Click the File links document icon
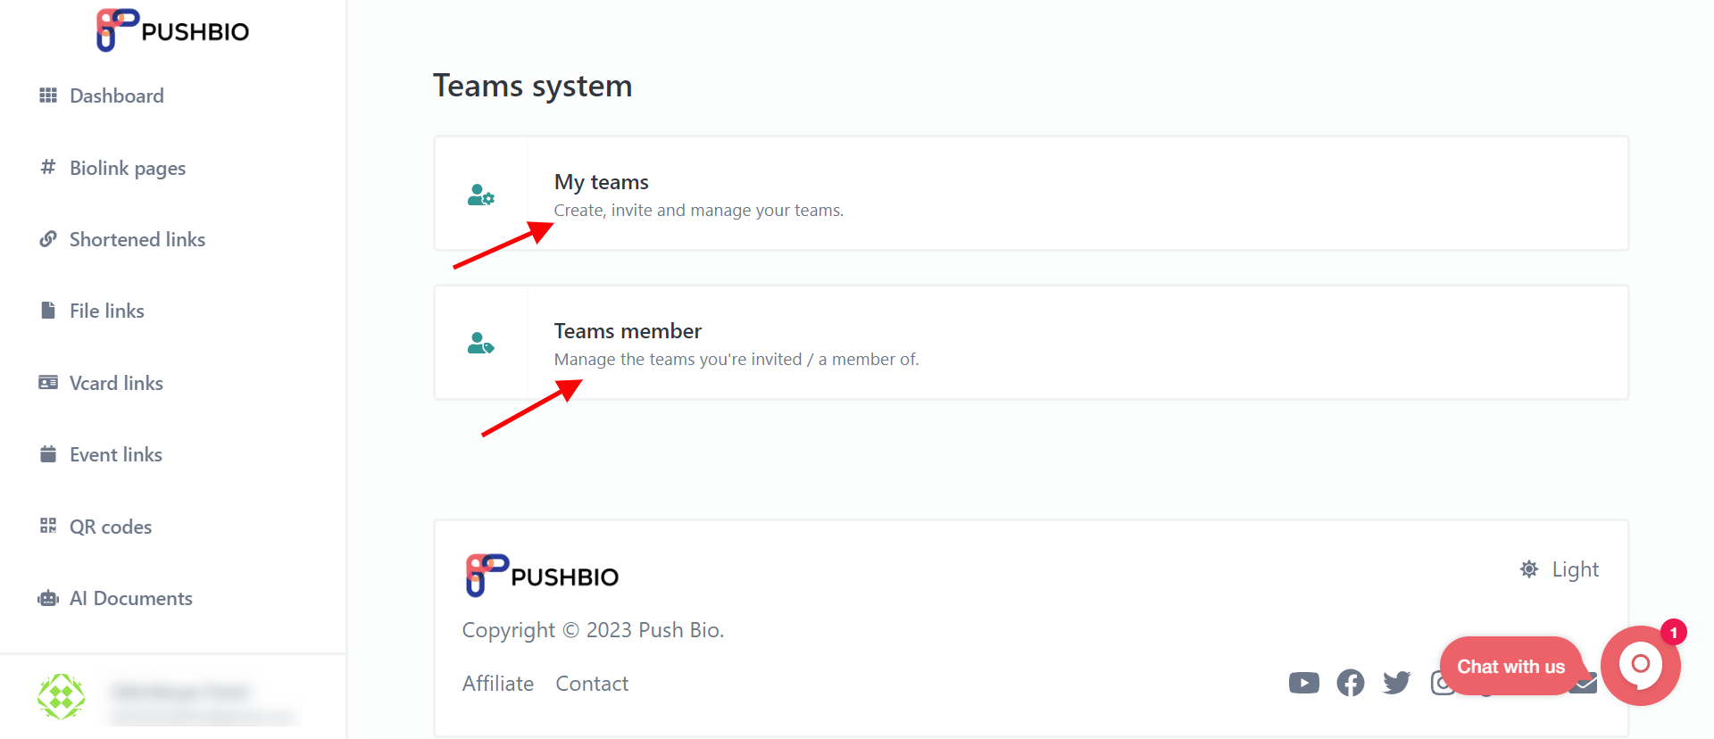Screen dimensions: 1714x739 [x=48, y=311]
